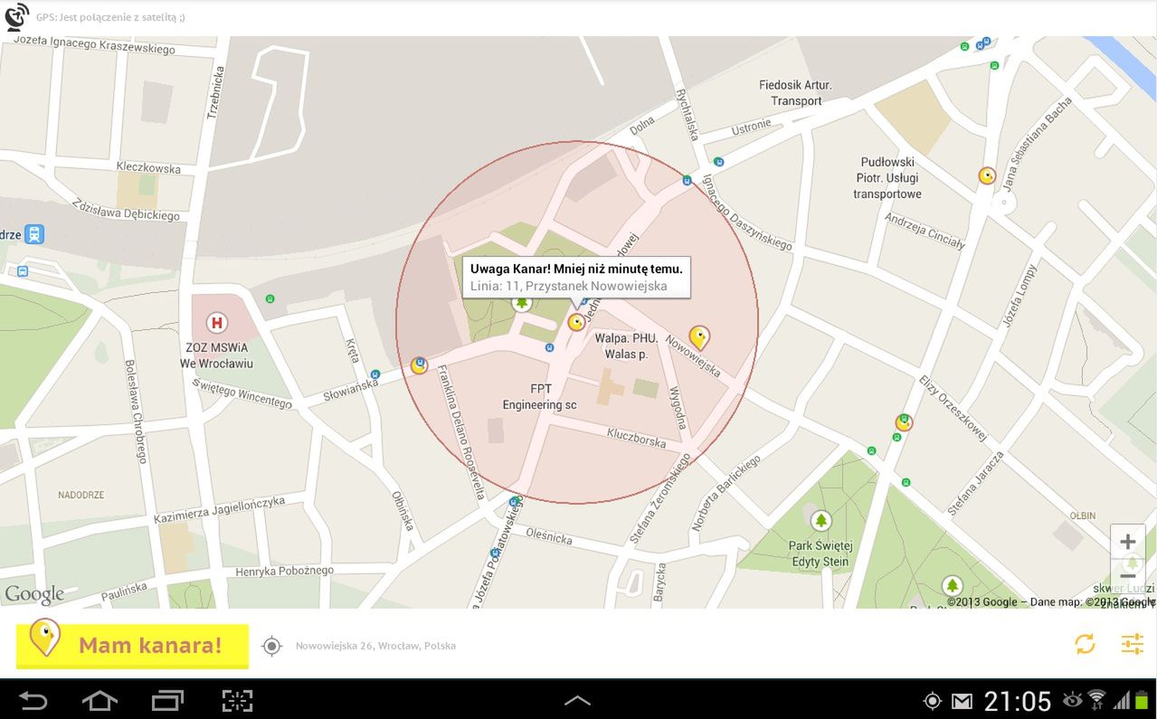Refresh the map with orange arrows icon

(1085, 644)
